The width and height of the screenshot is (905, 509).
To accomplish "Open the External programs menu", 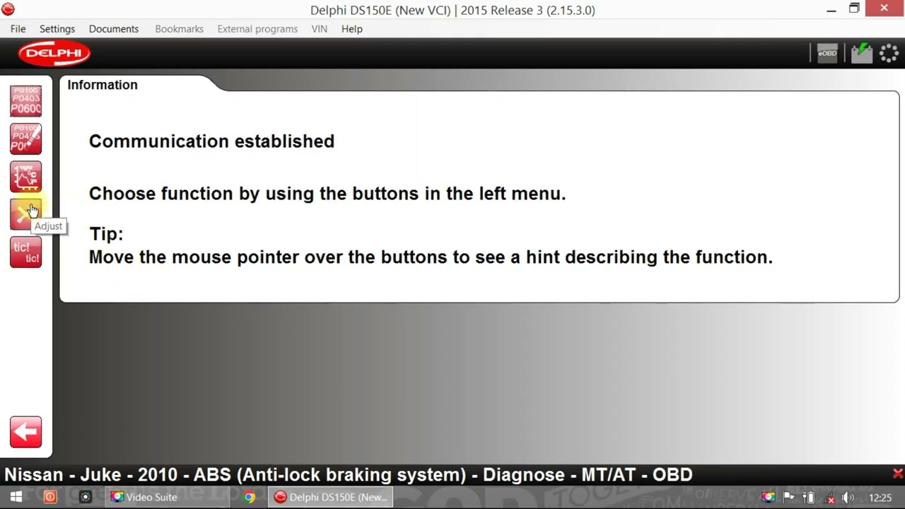I will 257,29.
